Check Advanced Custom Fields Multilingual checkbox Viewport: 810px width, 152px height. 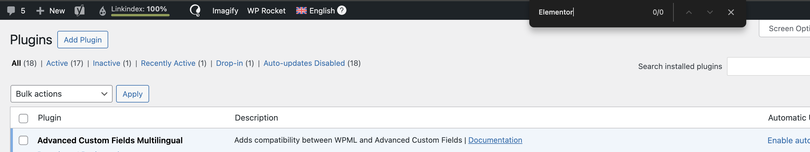23,140
